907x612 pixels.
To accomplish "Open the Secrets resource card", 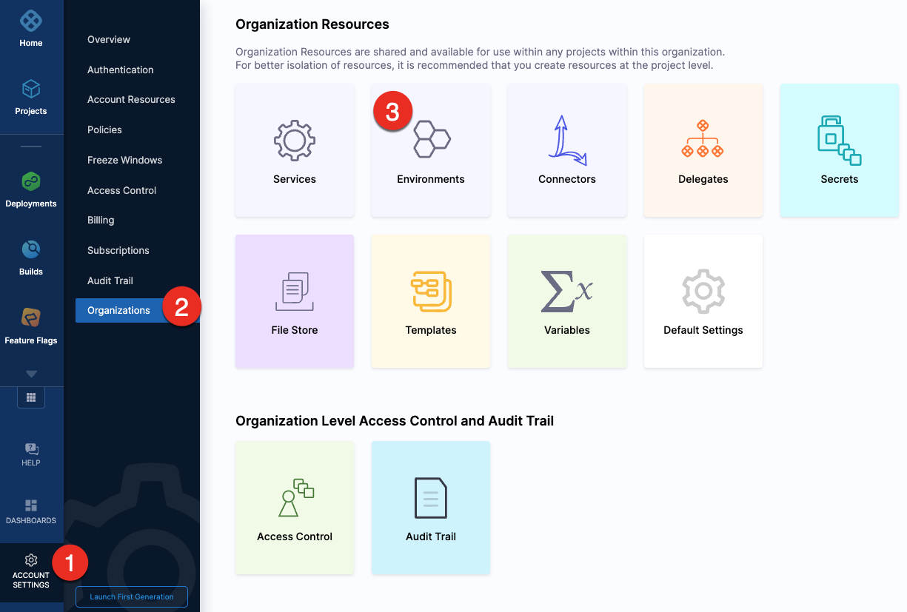I will (x=839, y=150).
